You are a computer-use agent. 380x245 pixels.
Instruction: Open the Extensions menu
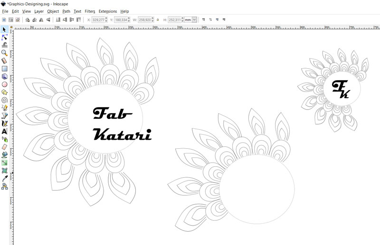(x=108, y=11)
